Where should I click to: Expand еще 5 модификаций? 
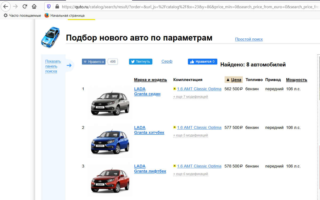(190, 135)
